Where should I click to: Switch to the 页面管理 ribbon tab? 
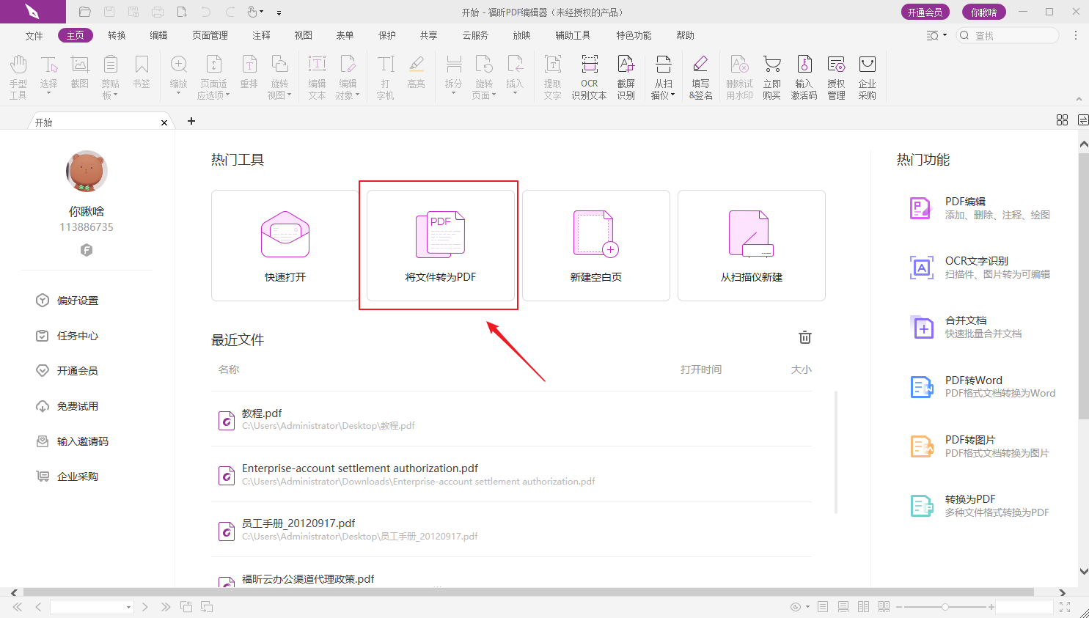(210, 35)
